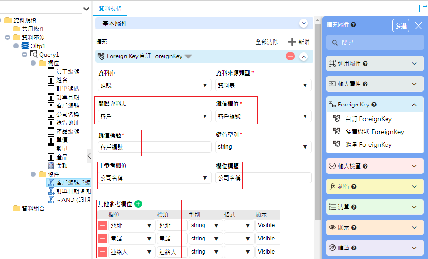Image resolution: width=428 pixels, height=259 pixels.
Task: Click the left panel collapse arrow handle
Action: coord(89,156)
